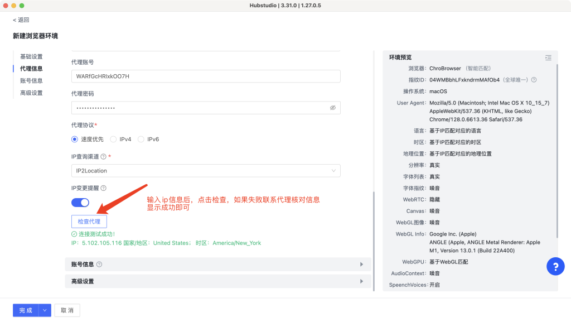Click help icon beside IP查询渠道
The height and width of the screenshot is (322, 571).
[x=103, y=157]
